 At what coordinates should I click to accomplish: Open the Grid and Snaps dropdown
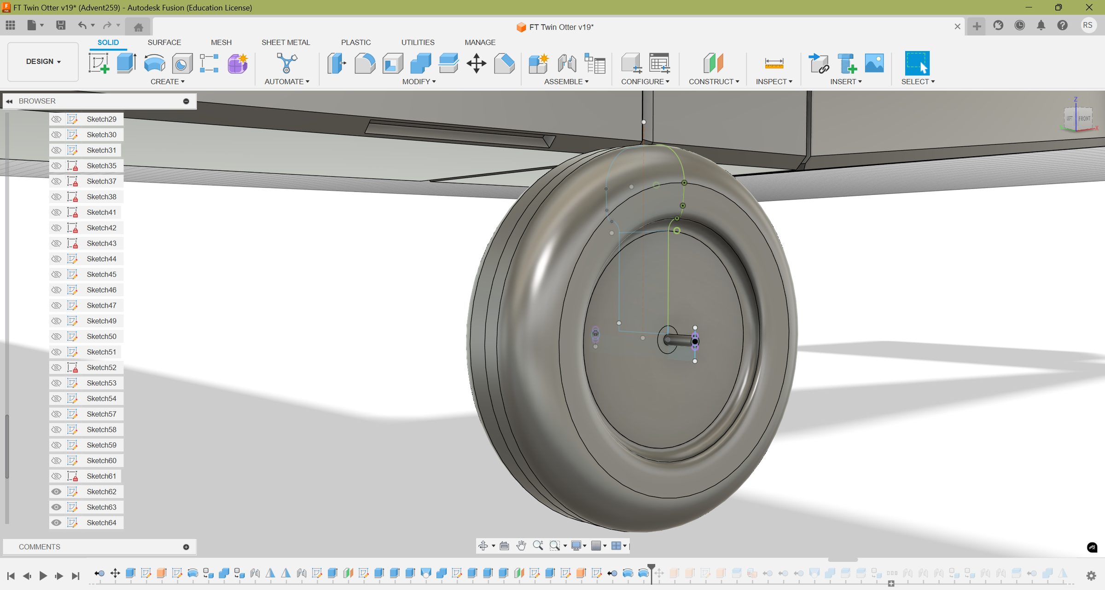coord(598,546)
